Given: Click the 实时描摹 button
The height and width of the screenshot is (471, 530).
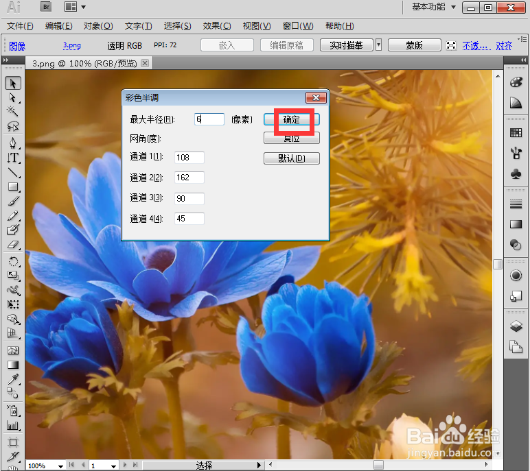Looking at the screenshot, I should [347, 45].
